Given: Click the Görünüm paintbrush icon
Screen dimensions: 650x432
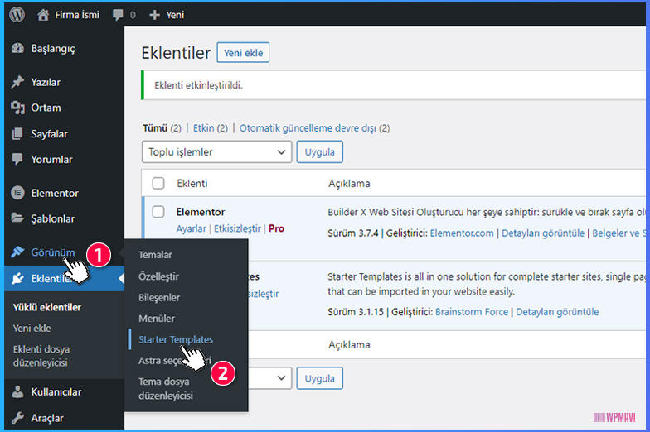Looking at the screenshot, I should coord(17,252).
